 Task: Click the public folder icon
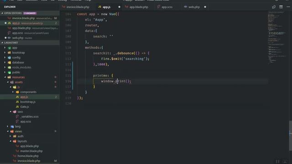point(9,72)
